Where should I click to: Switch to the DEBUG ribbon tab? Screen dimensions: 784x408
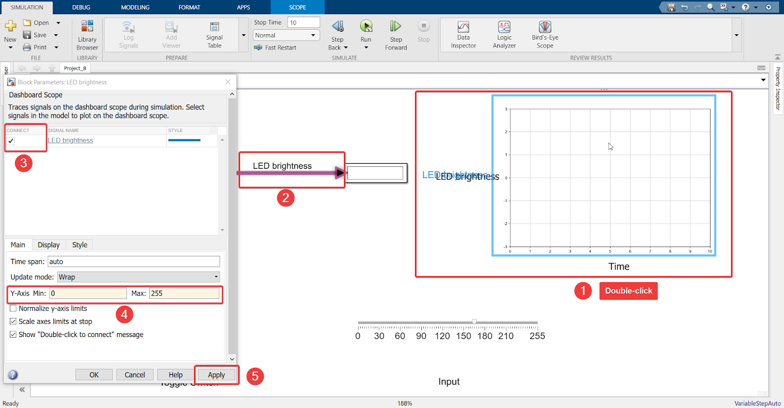(81, 7)
